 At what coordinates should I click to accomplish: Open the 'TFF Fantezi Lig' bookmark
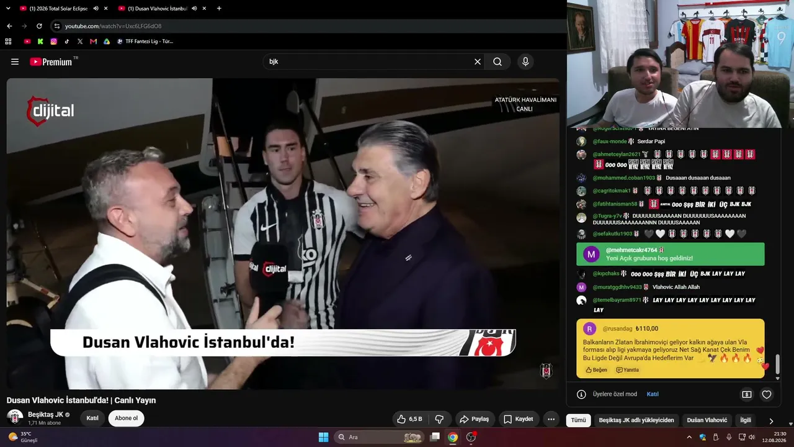click(x=145, y=42)
